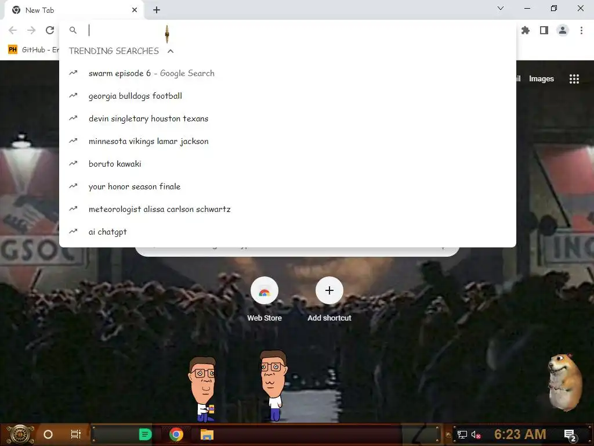
Task: Open the Chrome three-dot menu
Action: 581,30
